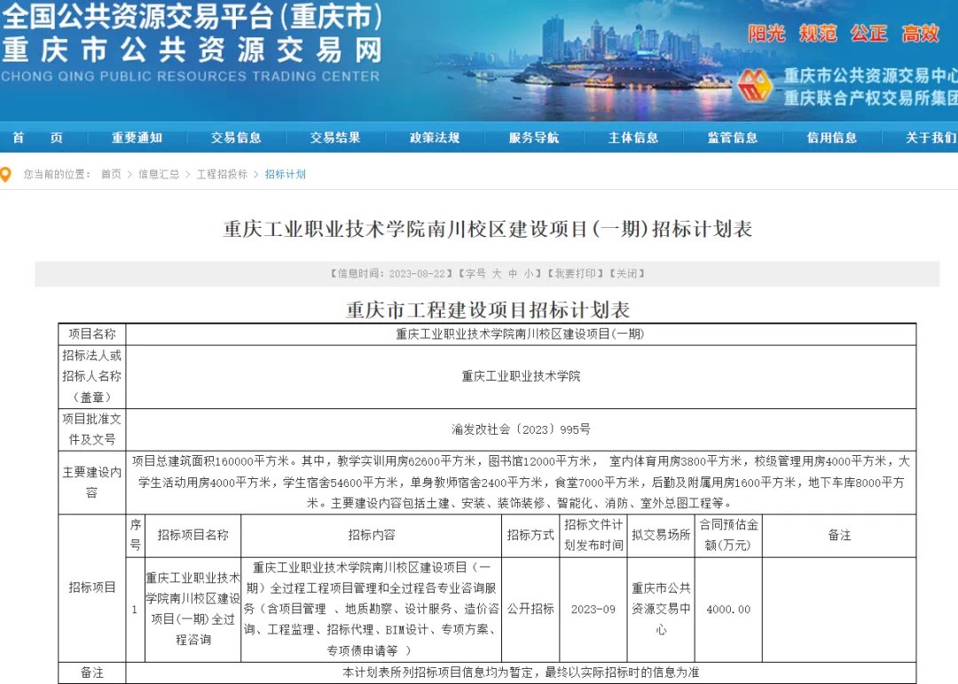Click the 信息时间 2023-08-22 date text

click(392, 274)
